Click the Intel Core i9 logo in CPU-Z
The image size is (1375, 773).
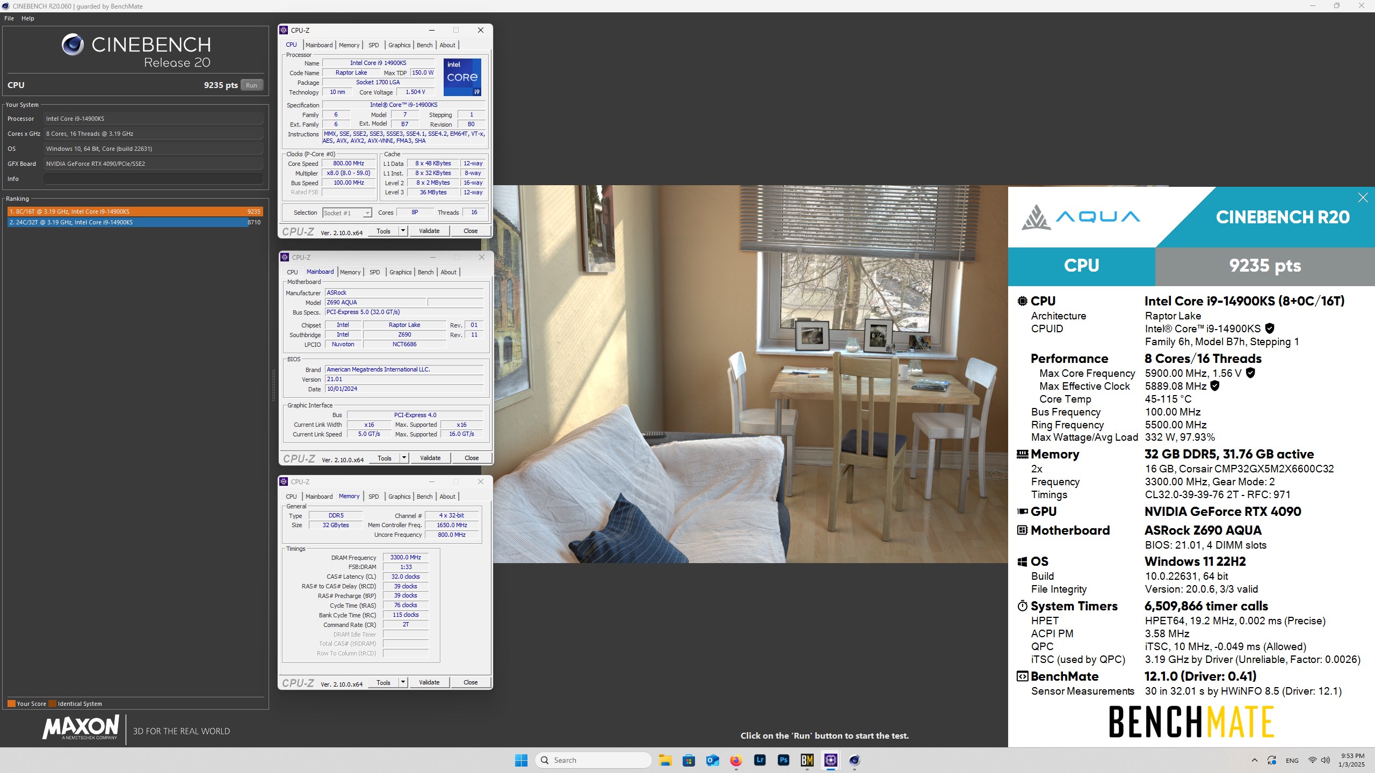462,77
